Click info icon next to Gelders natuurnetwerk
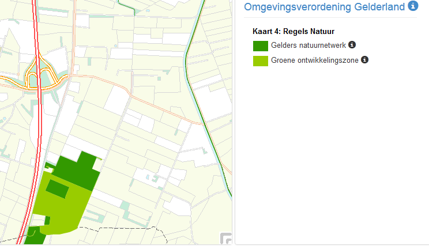This screenshot has height=246, width=429. [x=352, y=45]
